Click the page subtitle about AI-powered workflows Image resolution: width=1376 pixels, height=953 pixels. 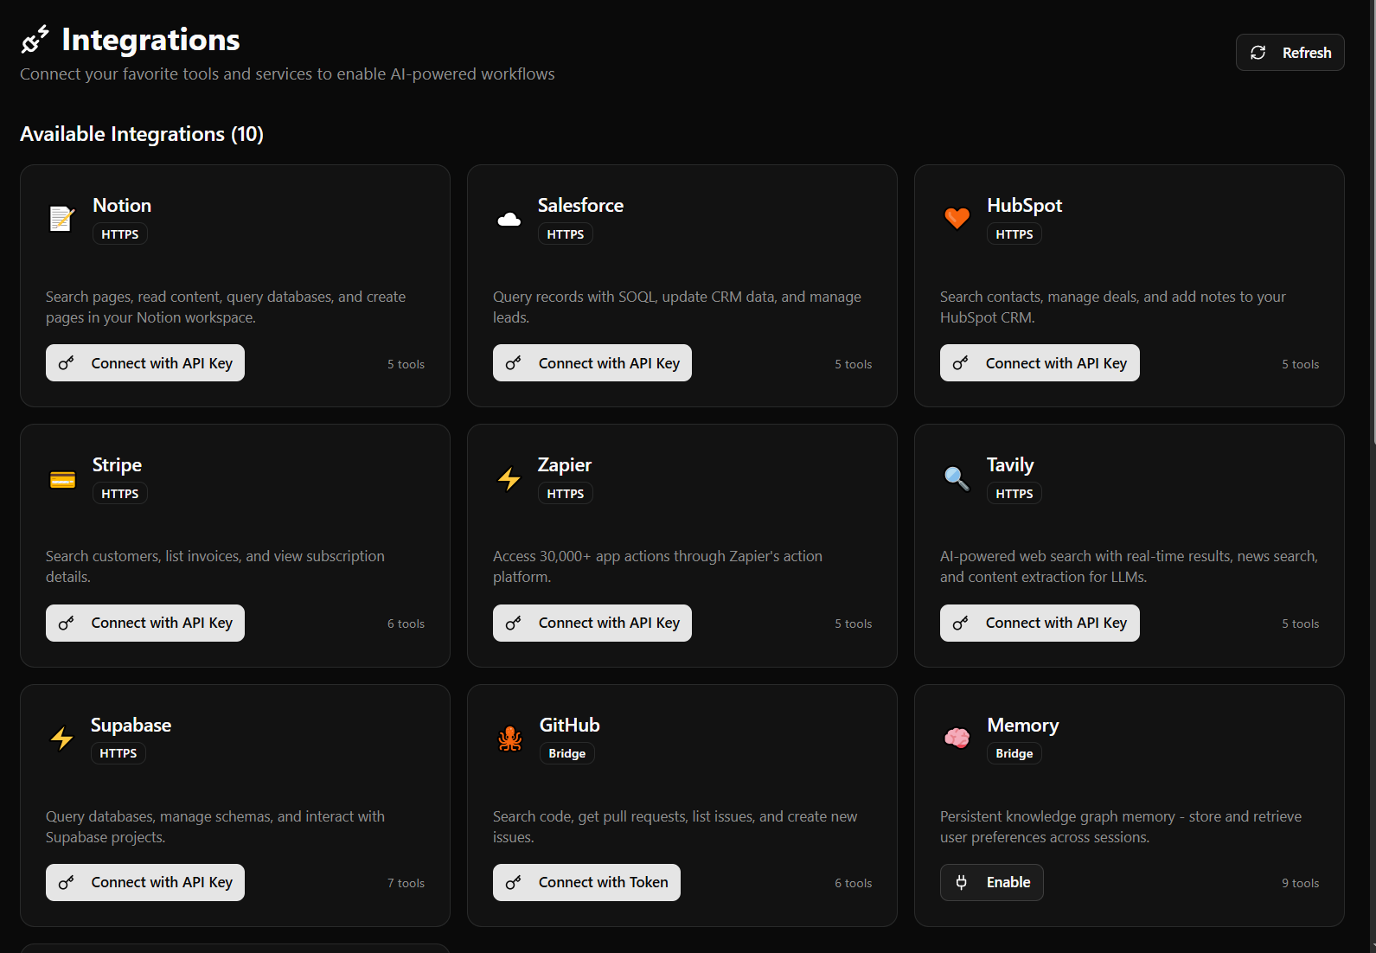tap(287, 74)
